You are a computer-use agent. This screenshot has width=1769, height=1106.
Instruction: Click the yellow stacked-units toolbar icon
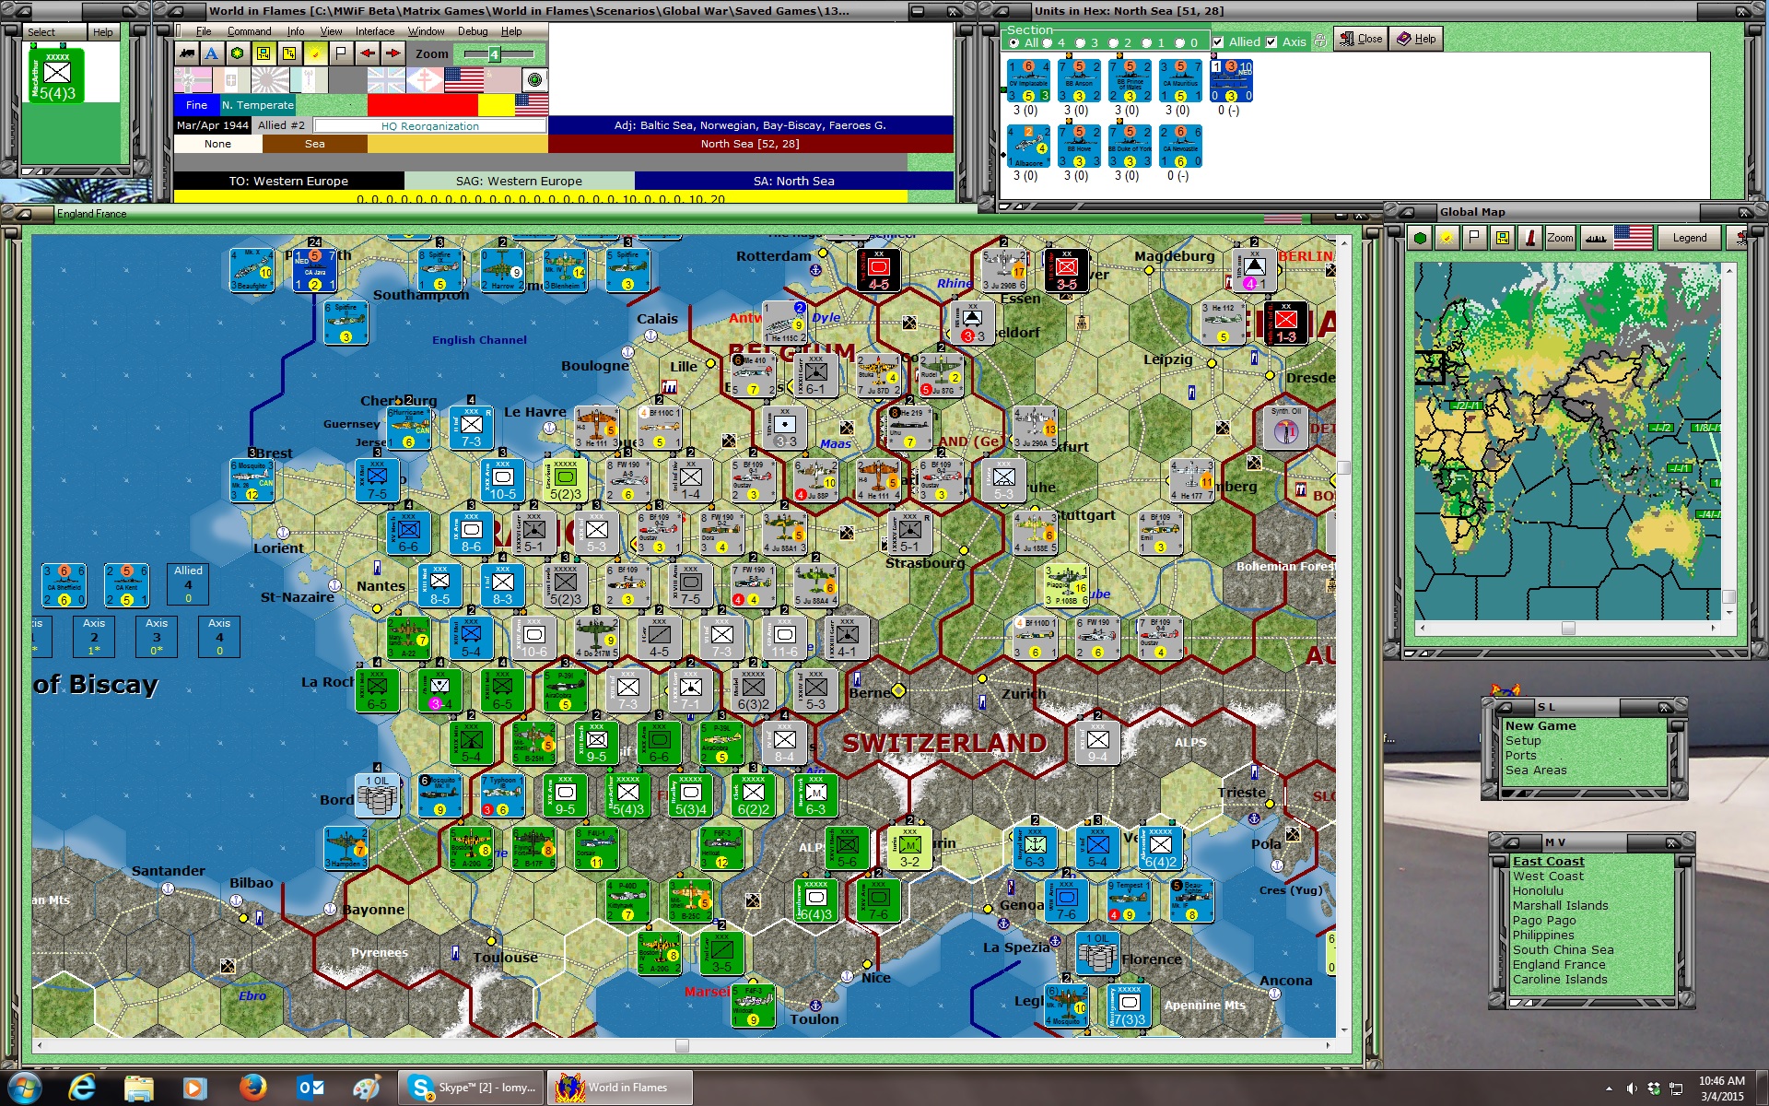pos(289,53)
